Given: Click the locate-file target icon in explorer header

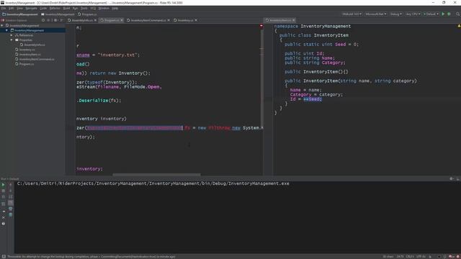Looking at the screenshot, I should [x=43, y=20].
